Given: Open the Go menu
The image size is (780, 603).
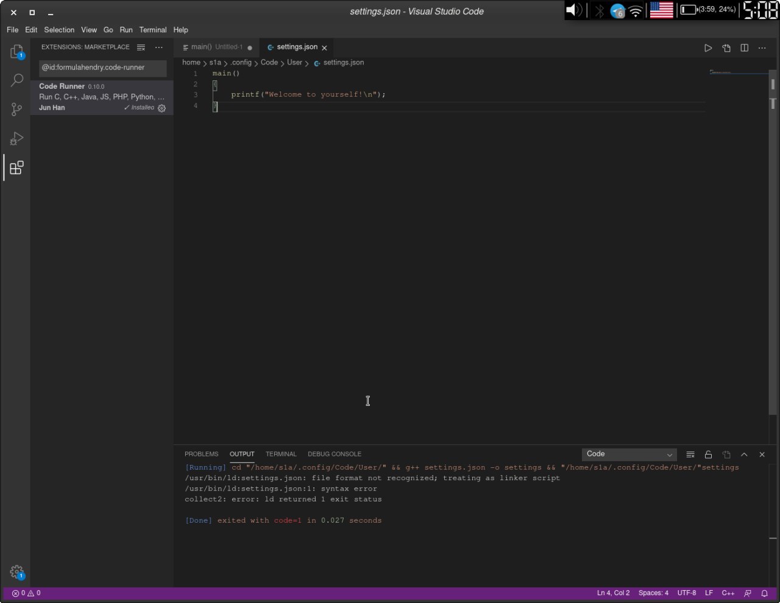Looking at the screenshot, I should 108,30.
